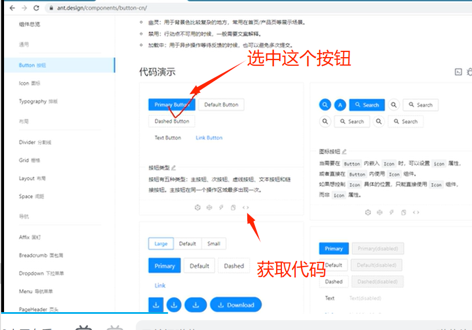Click round primary A button

[340, 105]
